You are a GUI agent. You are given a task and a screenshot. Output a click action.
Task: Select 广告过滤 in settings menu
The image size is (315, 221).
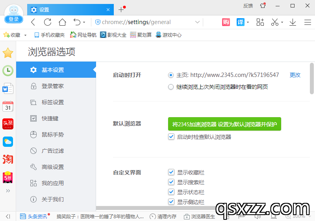pyautogui.click(x=56, y=151)
